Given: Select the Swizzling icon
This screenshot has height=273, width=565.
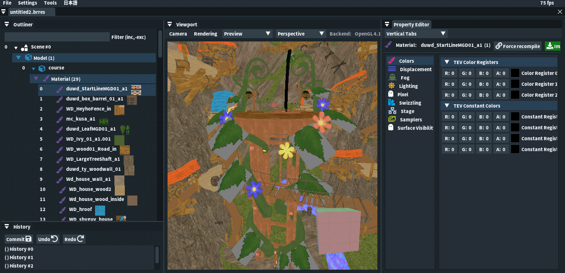Looking at the screenshot, I should pyautogui.click(x=392, y=103).
